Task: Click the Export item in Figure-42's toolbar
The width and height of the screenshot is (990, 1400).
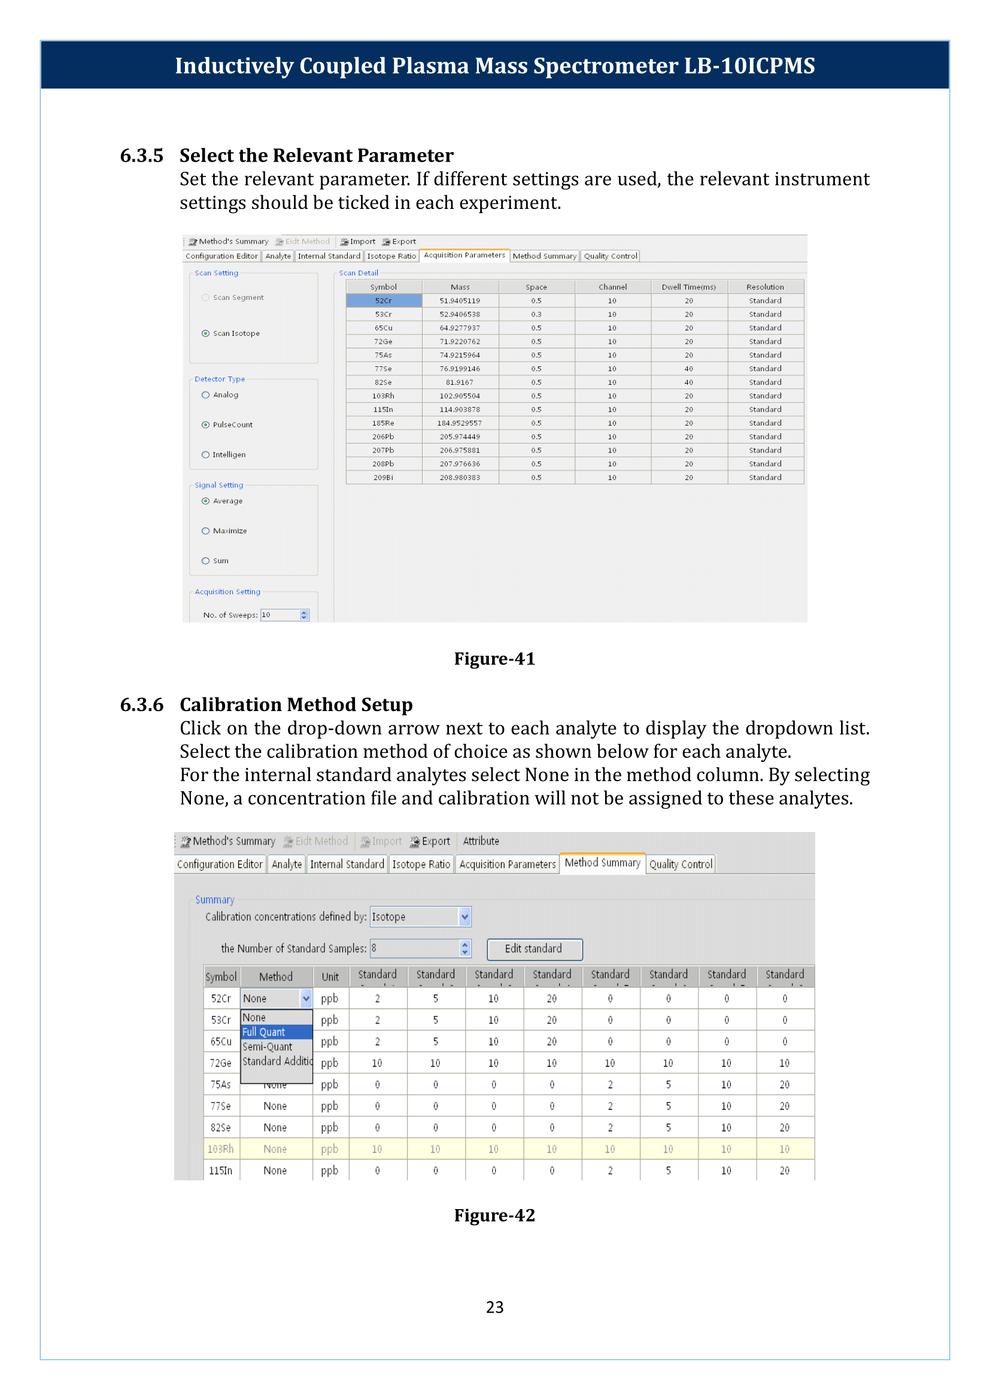Action: 430,842
